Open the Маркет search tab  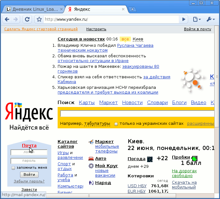[109, 103]
